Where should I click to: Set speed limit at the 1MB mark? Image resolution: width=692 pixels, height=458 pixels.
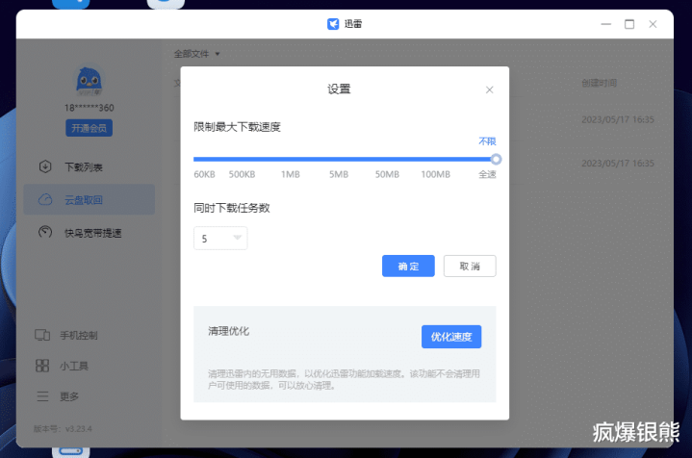coord(291,174)
